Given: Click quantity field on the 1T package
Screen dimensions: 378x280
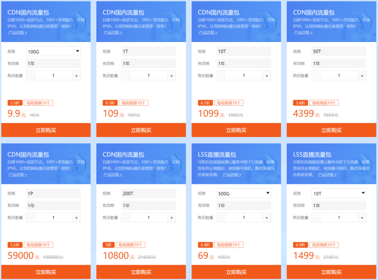Looking at the screenshot, I should coord(148,76).
